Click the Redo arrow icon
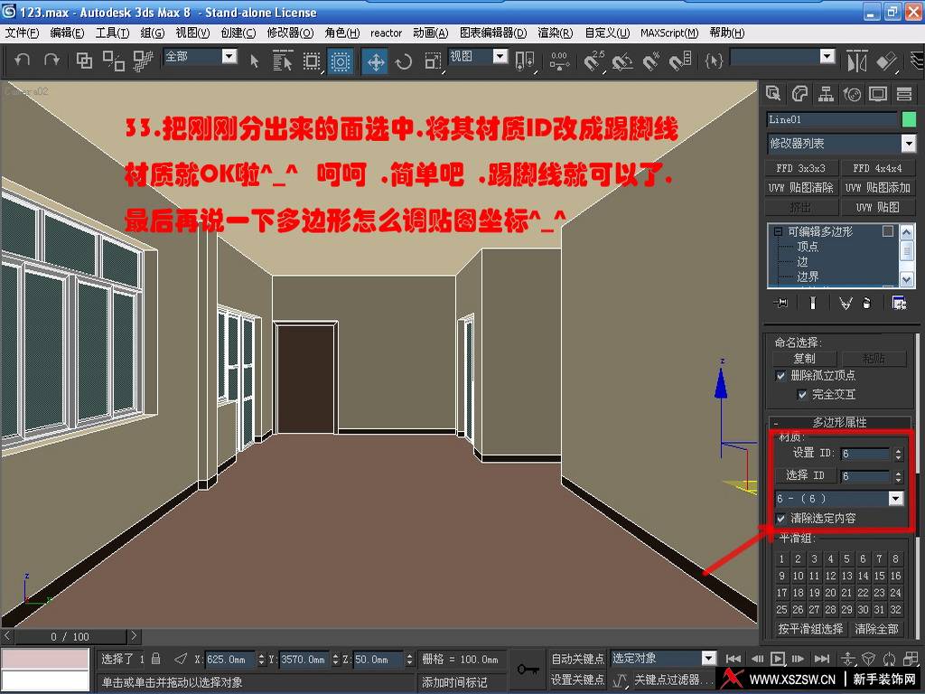Viewport: 925px width, 694px height. click(51, 60)
